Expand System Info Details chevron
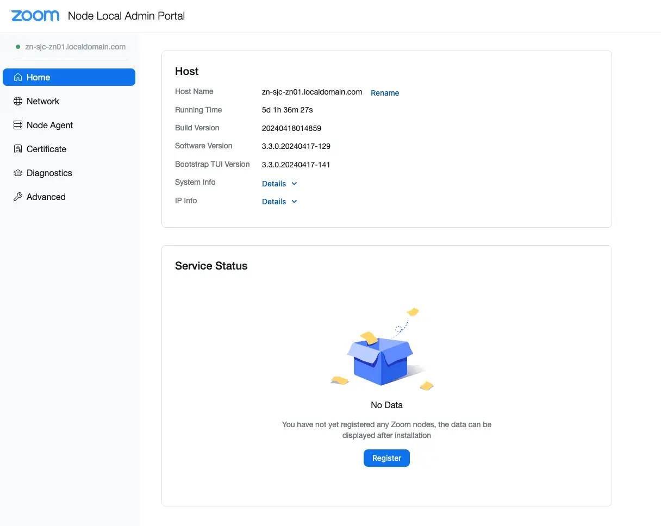 click(x=294, y=184)
